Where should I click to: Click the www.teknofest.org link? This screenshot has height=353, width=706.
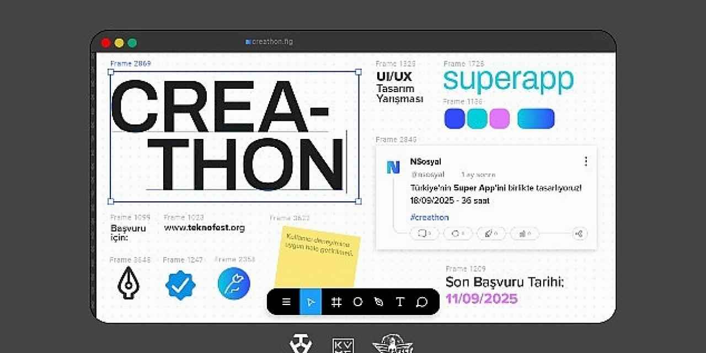[x=204, y=227]
